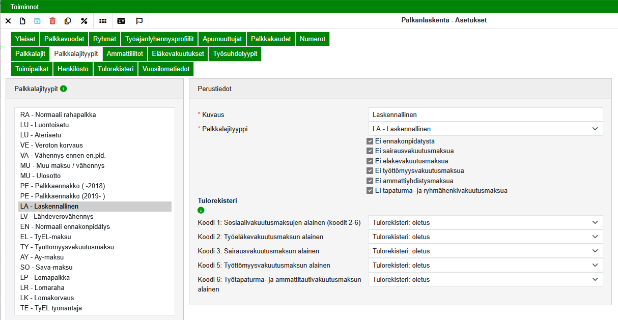Open the grid dots toolbar icon
618x320 pixels.
[103, 21]
